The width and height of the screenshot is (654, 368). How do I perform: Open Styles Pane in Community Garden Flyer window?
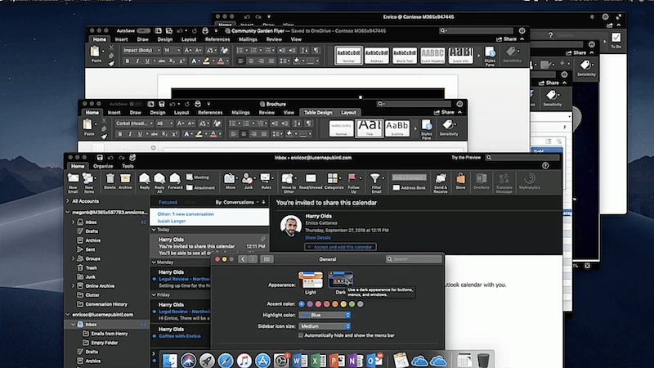coord(490,56)
